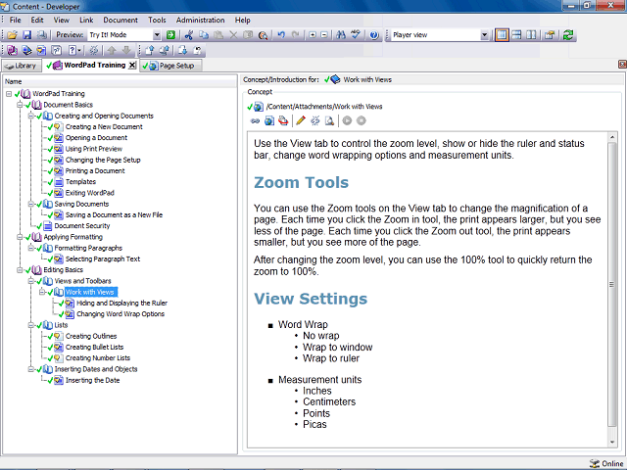Create a new web page in Concept pane
Image resolution: width=627 pixels, height=470 pixels.
[x=269, y=120]
